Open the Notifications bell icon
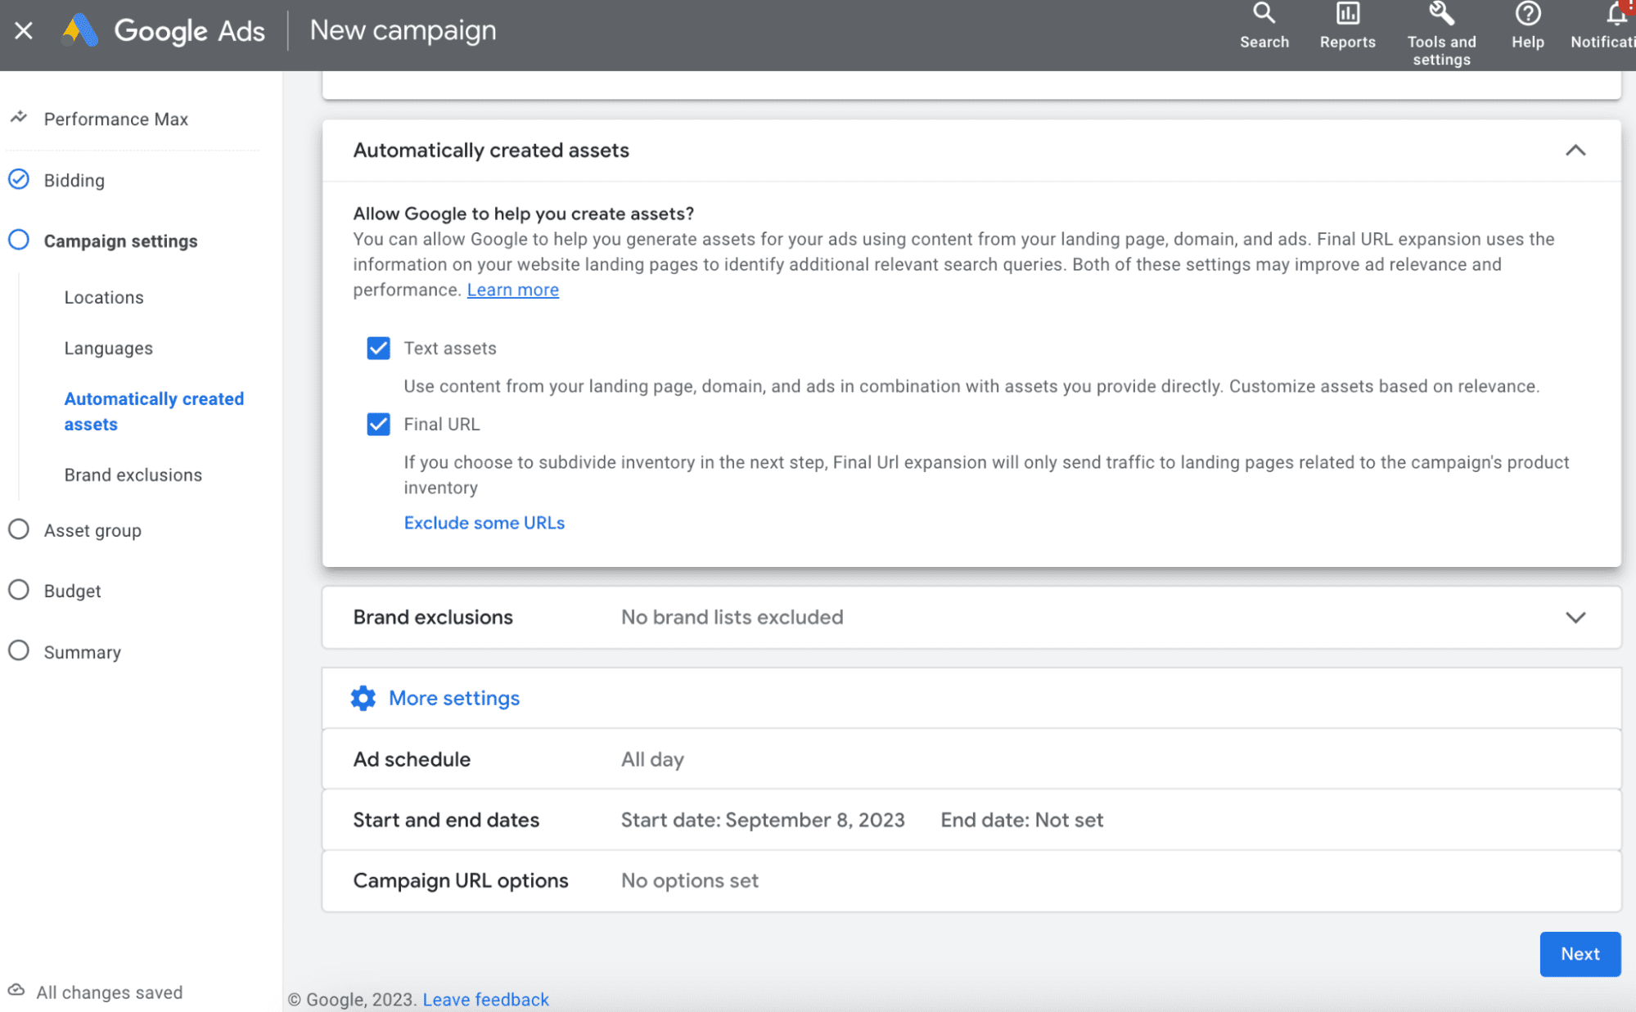 [x=1616, y=14]
